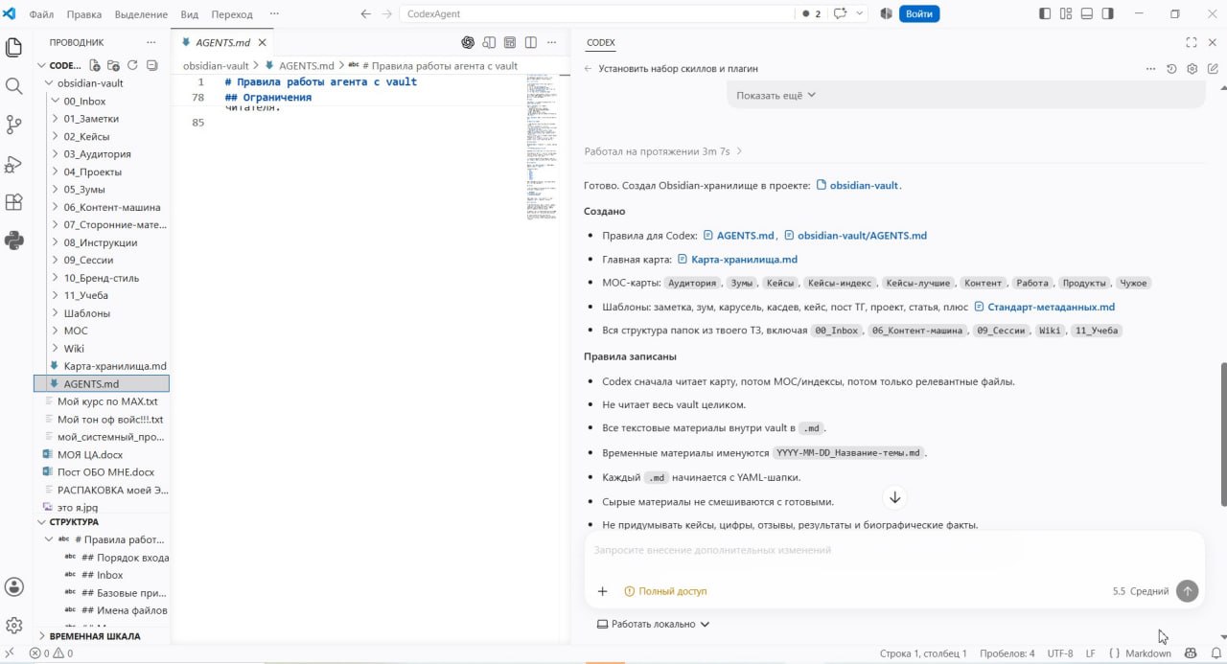This screenshot has width=1227, height=664.
Task: Open the chat dropdown arrow in title bar
Action: click(x=859, y=14)
